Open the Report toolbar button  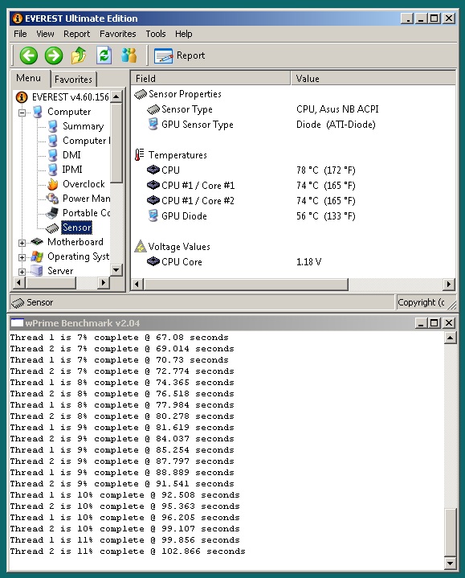click(x=180, y=55)
